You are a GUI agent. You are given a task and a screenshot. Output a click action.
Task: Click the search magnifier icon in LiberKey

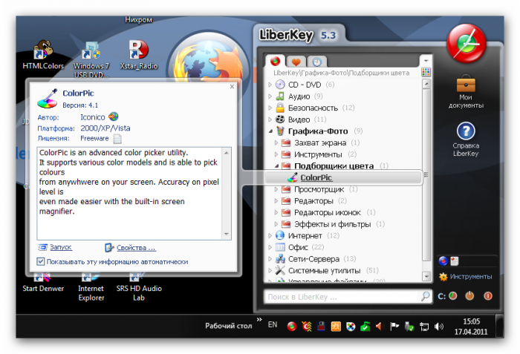[x=426, y=296]
